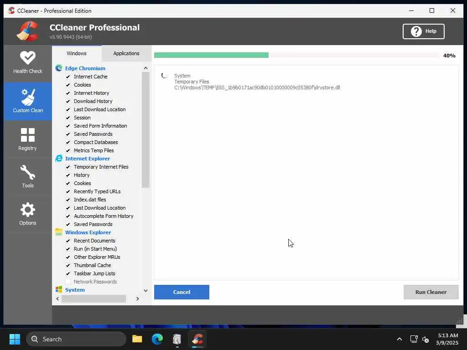Image resolution: width=467 pixels, height=350 pixels.
Task: Click the Temporary Files status line
Action: tap(192, 82)
